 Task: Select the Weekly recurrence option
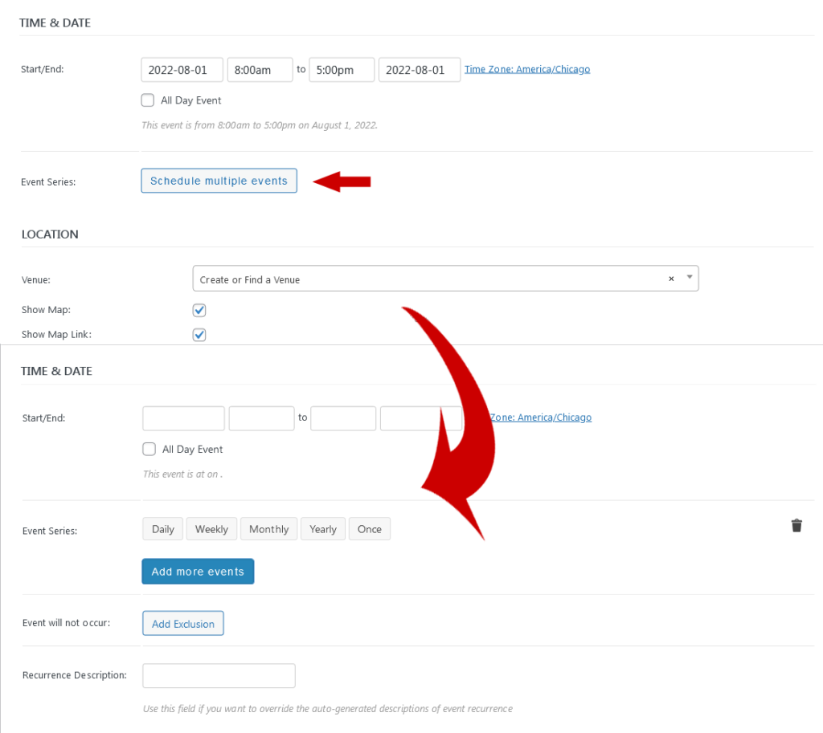click(211, 529)
